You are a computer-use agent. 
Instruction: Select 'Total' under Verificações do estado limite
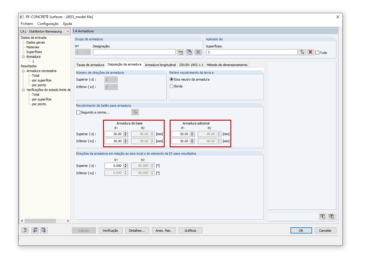pos(36,95)
